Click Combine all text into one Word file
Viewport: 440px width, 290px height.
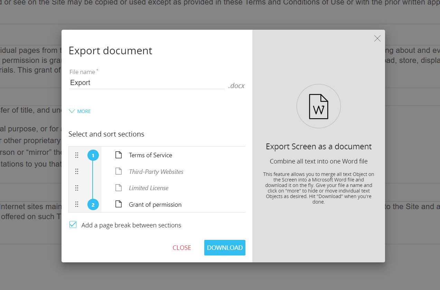[x=319, y=161]
